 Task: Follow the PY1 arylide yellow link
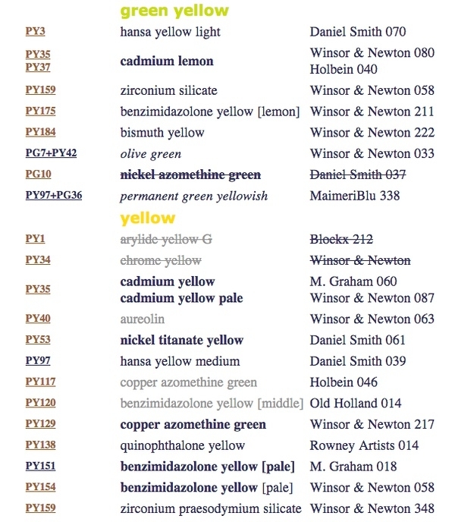pyautogui.click(x=35, y=239)
